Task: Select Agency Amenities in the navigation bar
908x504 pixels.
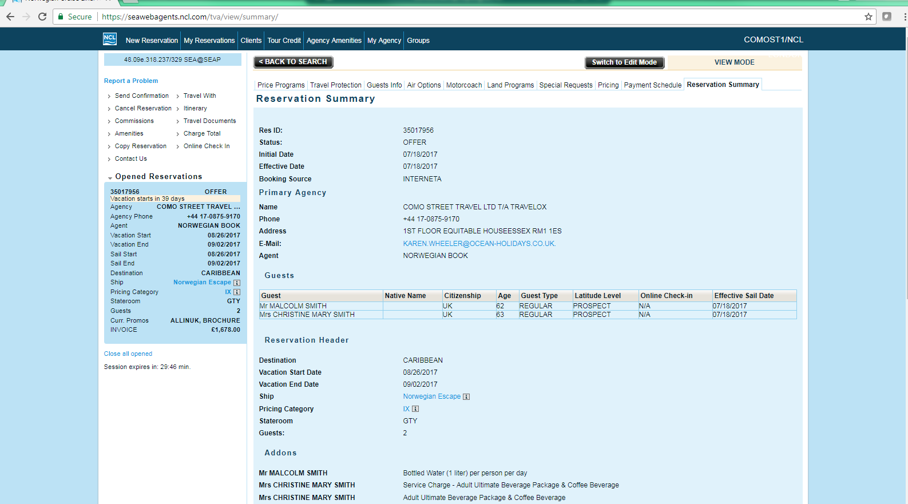Action: tap(334, 41)
